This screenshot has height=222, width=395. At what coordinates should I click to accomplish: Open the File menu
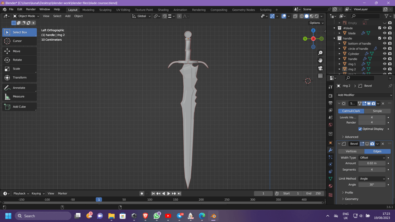tap(11, 9)
